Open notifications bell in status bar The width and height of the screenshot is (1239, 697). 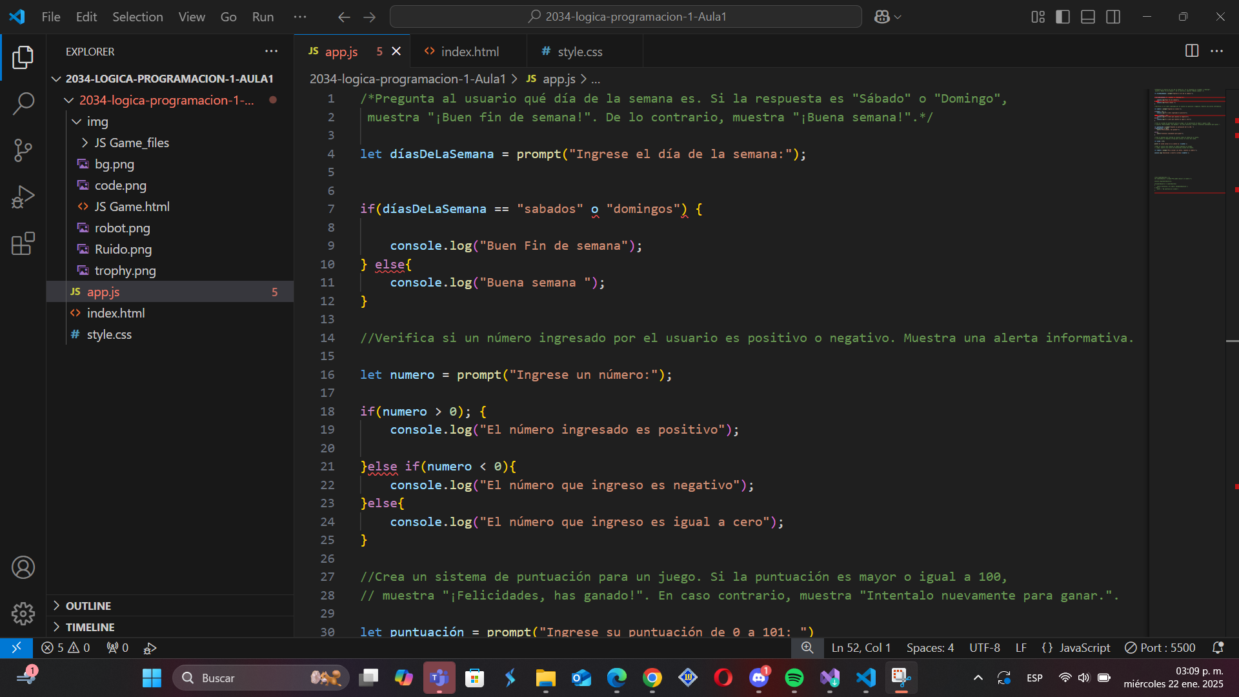(x=1218, y=647)
